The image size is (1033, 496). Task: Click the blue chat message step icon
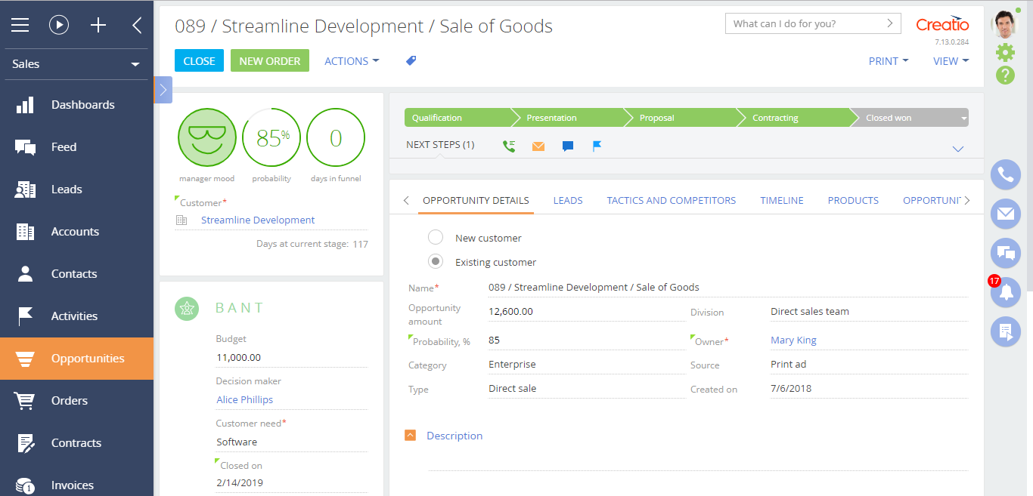click(x=568, y=146)
